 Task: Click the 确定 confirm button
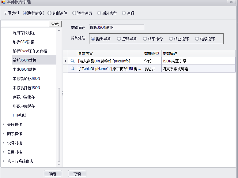(x=53, y=174)
